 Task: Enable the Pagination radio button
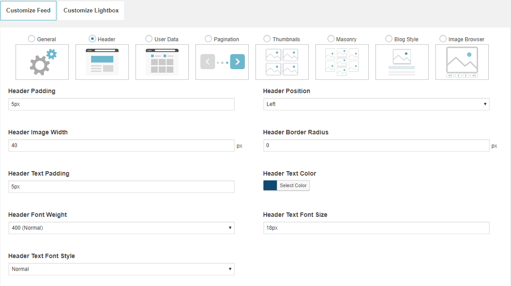click(x=208, y=39)
